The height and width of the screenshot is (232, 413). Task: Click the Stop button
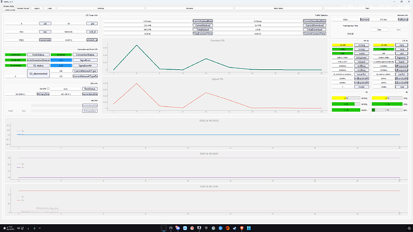379,30
